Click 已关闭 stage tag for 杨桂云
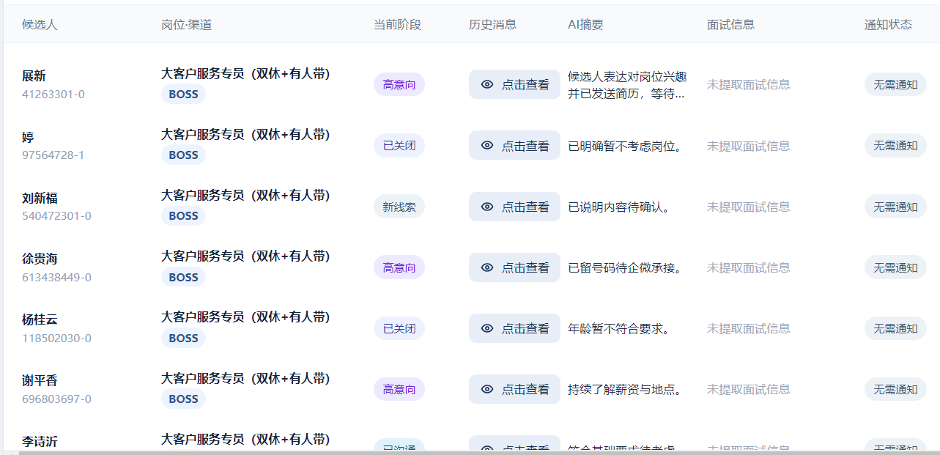940x455 pixels. tap(399, 328)
